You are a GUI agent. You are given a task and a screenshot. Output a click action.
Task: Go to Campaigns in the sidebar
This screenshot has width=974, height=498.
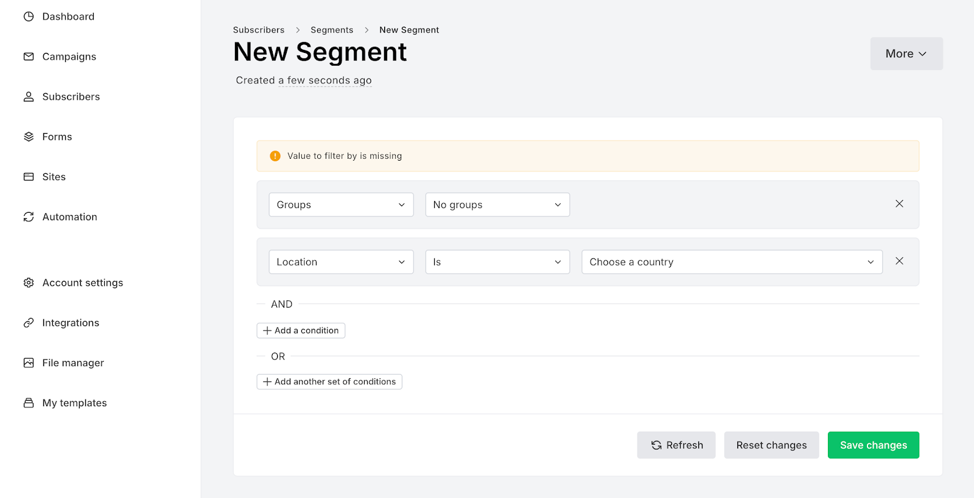point(69,57)
